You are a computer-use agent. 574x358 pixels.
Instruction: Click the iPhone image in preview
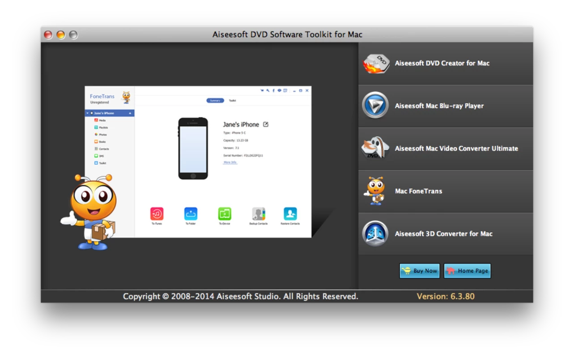click(193, 149)
